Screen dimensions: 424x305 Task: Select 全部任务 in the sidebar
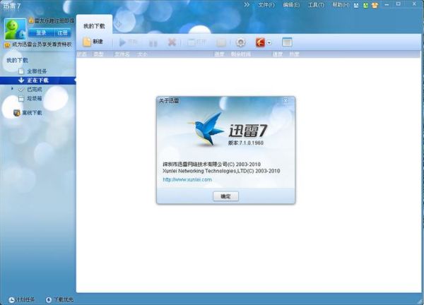click(x=35, y=71)
